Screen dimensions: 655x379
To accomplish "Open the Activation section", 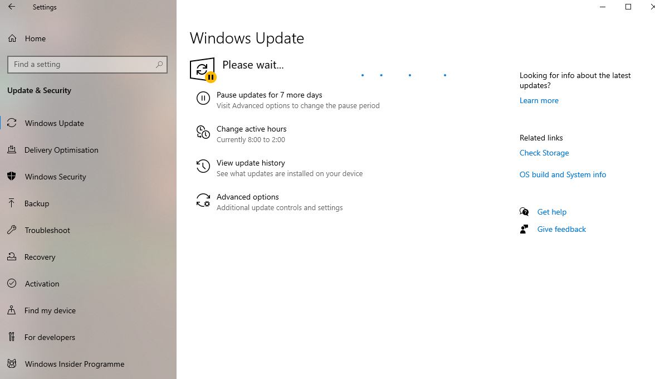I will point(42,284).
